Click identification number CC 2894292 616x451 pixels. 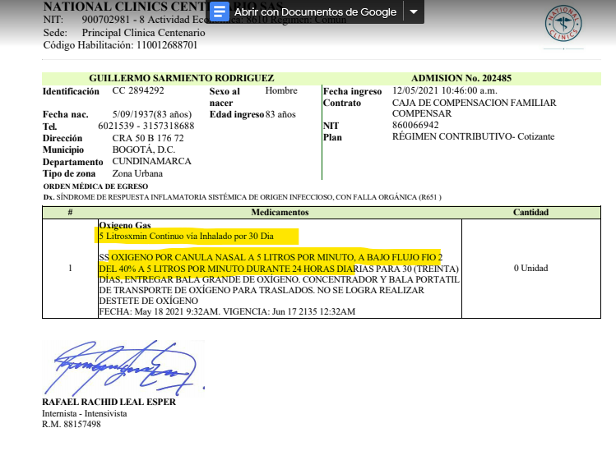138,90
